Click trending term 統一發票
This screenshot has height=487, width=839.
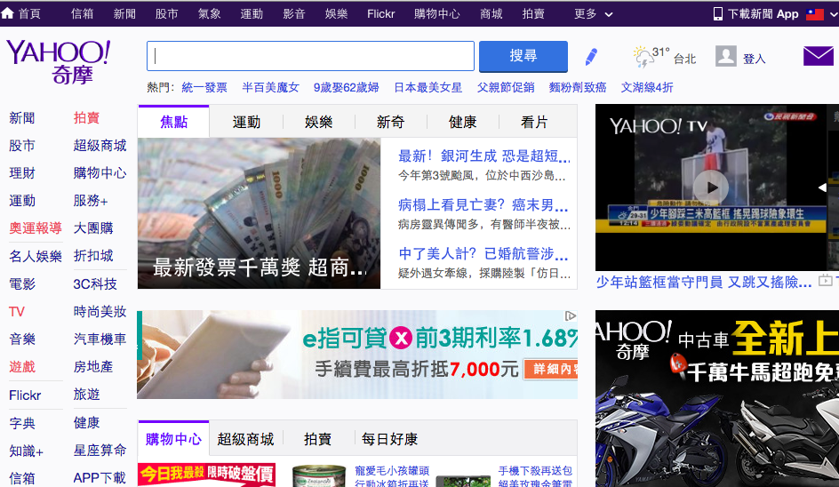204,87
